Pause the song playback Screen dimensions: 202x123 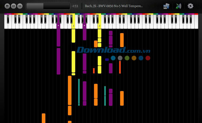pos(7,6)
